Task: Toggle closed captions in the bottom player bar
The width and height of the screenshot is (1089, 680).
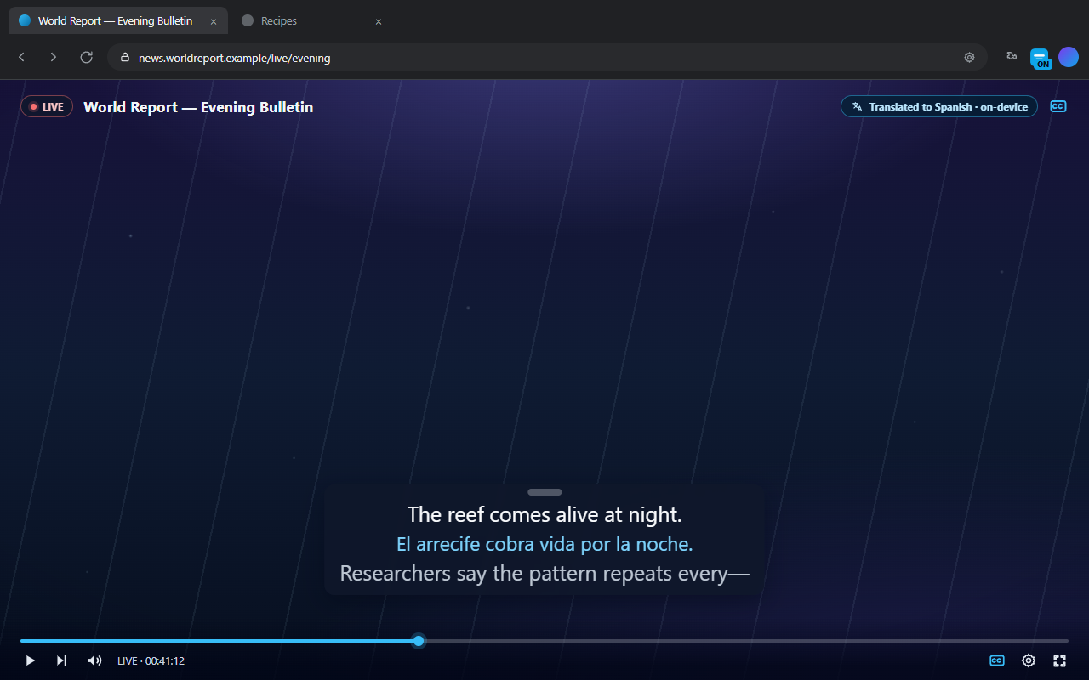Action: (997, 660)
